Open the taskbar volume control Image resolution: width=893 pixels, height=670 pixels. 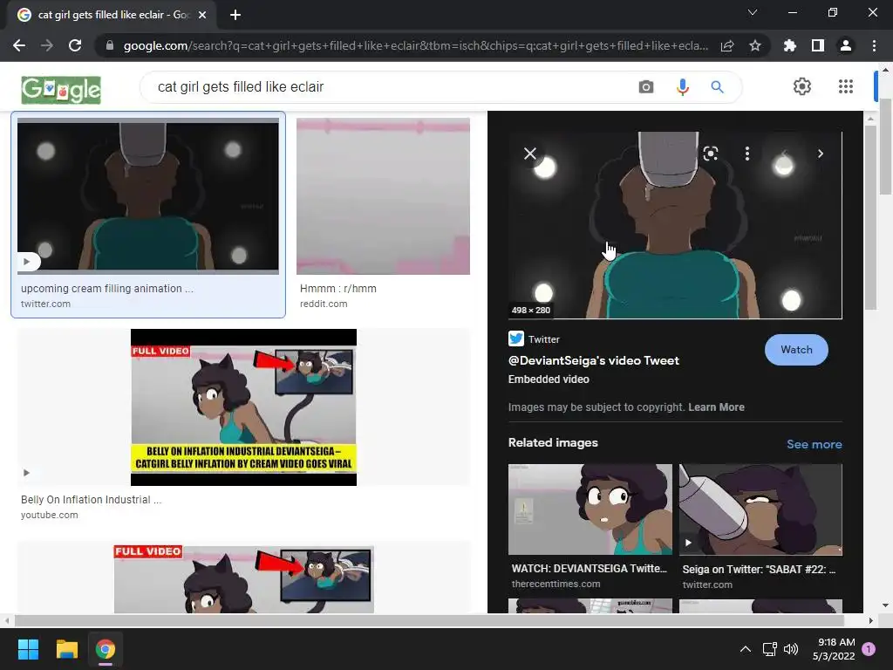[791, 649]
